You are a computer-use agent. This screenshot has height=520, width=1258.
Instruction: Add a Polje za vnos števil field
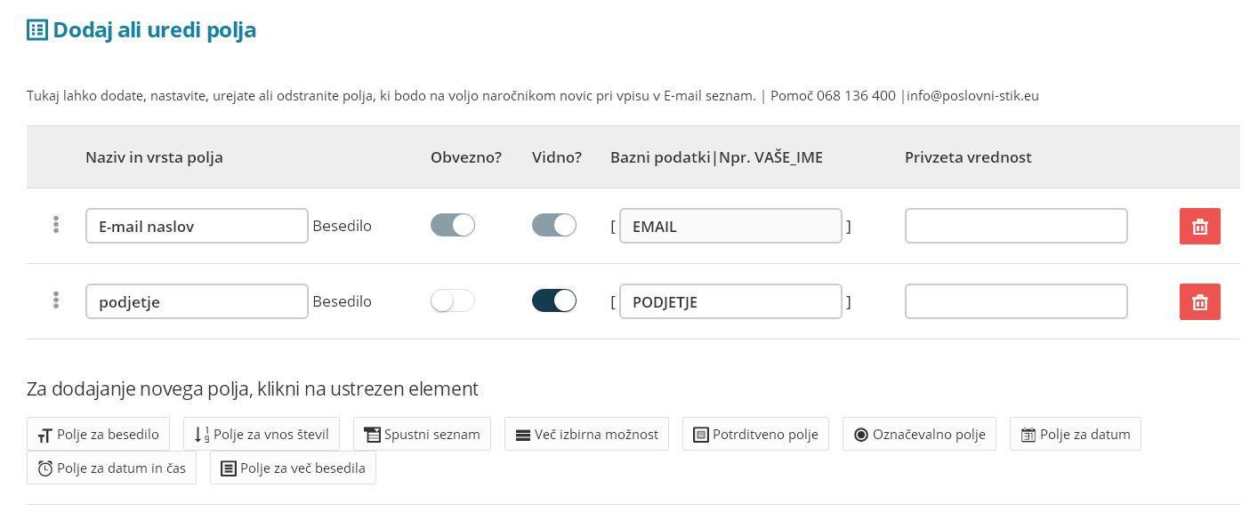click(262, 434)
